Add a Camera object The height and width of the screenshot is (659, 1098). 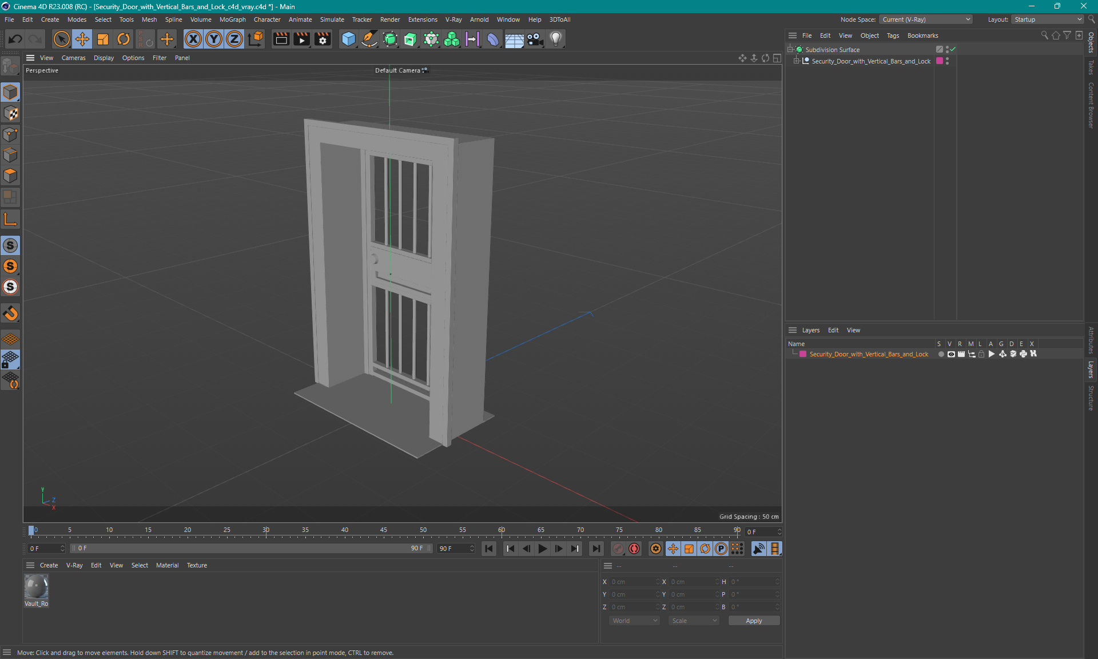pos(535,39)
